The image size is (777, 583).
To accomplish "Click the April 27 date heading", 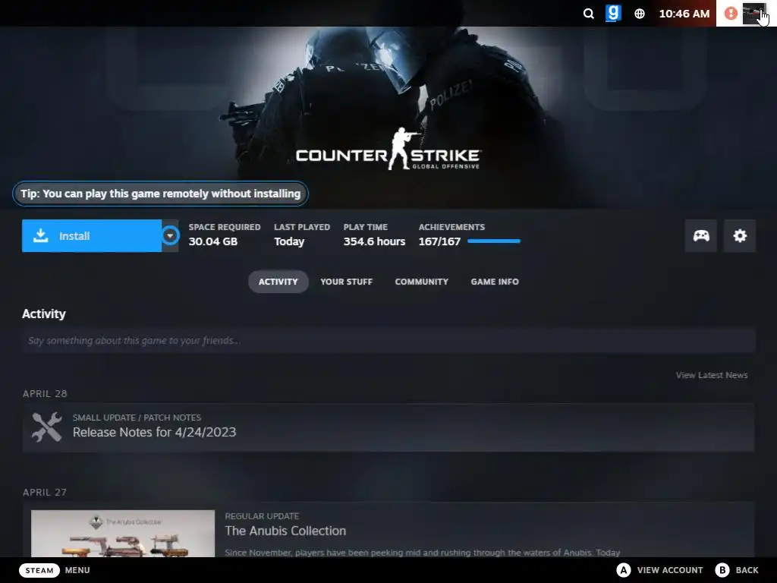I will coord(45,492).
